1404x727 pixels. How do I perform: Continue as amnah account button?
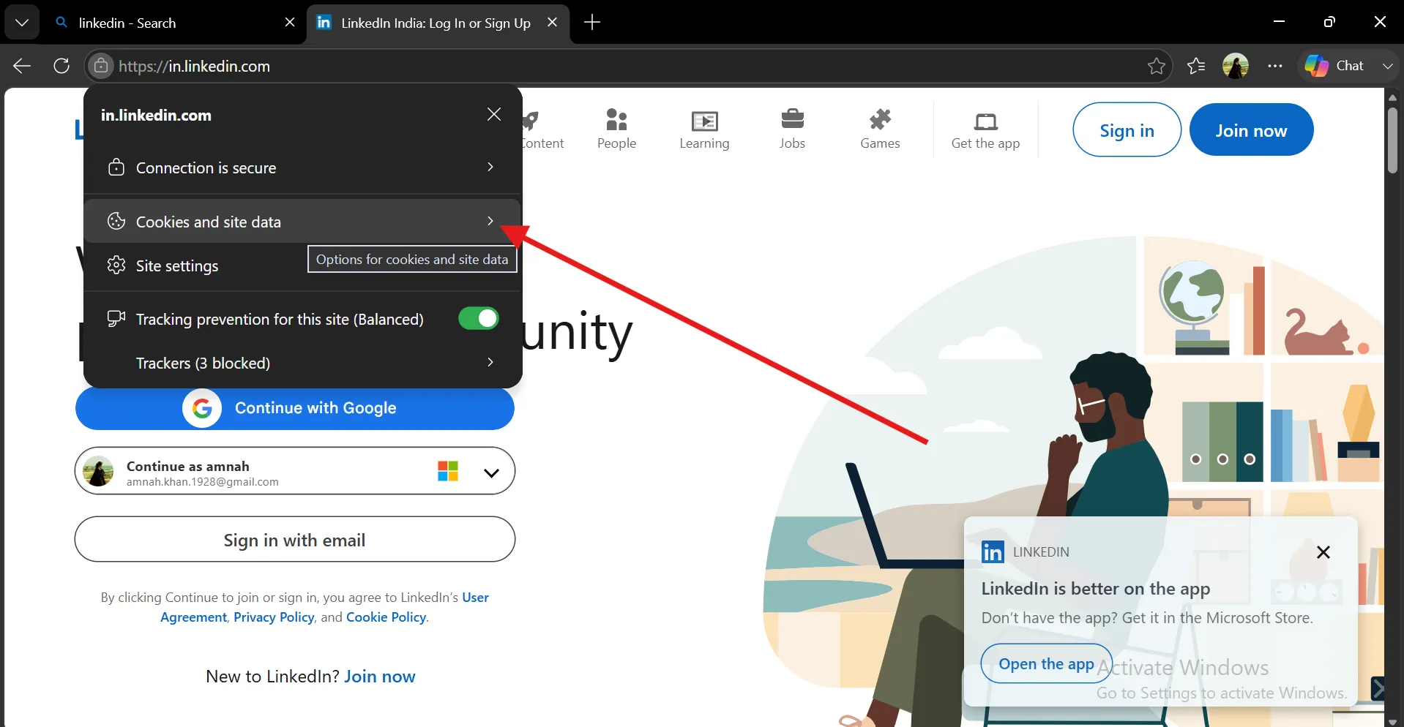[x=295, y=471]
